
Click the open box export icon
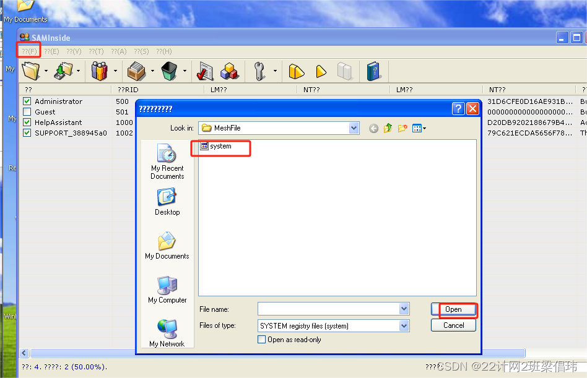coord(136,71)
